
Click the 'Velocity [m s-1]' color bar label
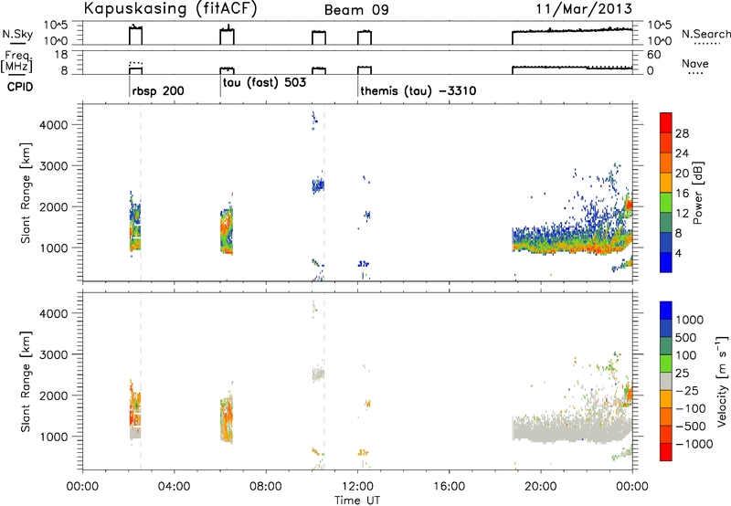click(x=722, y=381)
